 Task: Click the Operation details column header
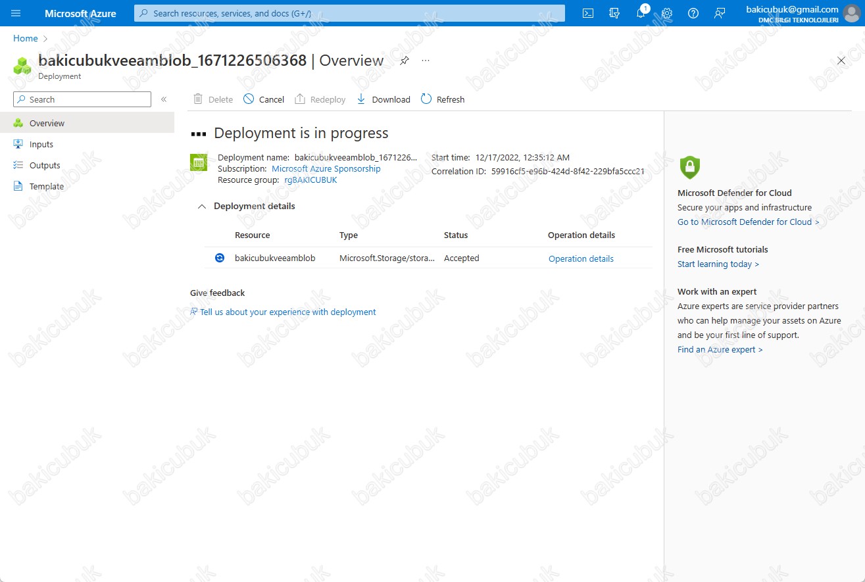coord(581,235)
